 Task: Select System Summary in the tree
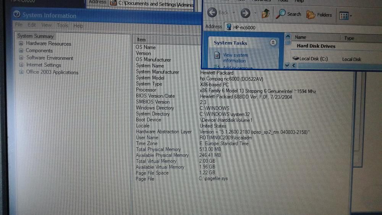pos(35,36)
